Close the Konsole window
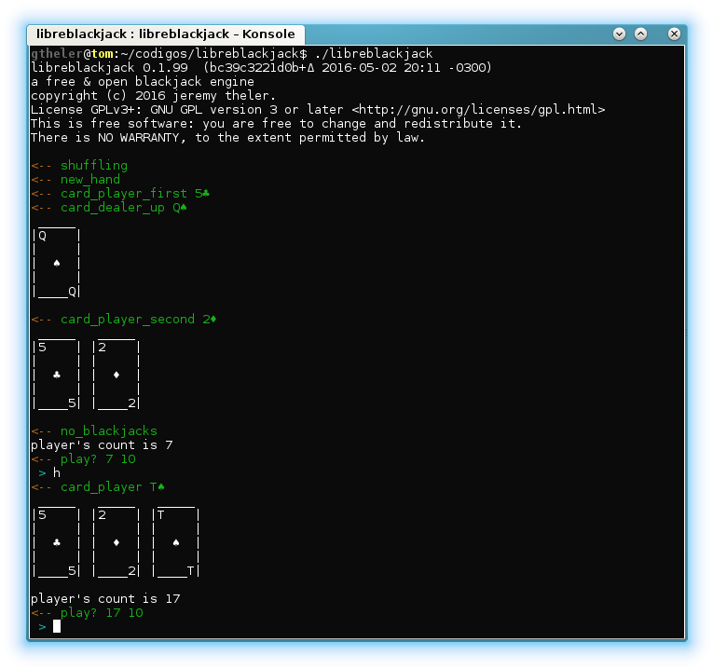The height and width of the screenshot is (669, 713). [674, 34]
